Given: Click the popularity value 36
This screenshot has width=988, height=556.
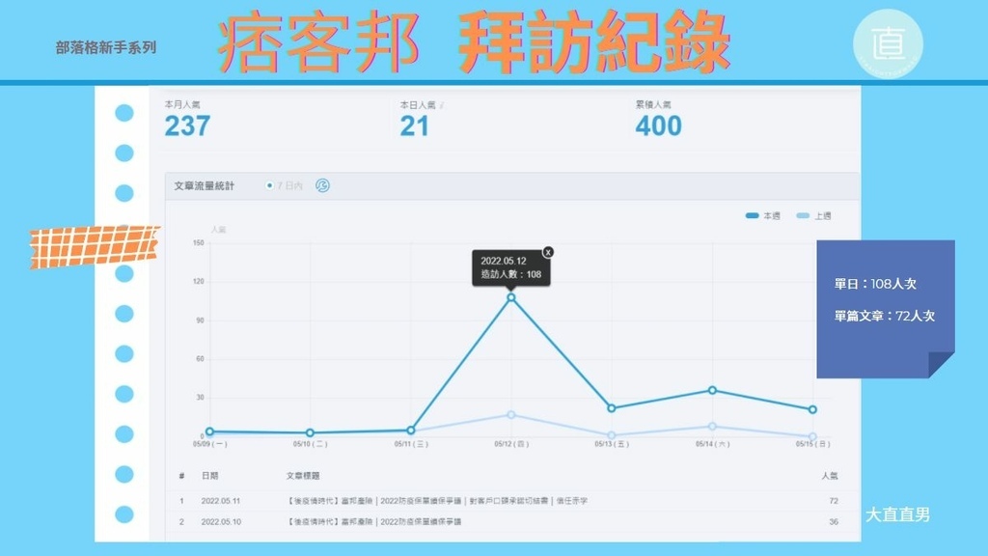Looking at the screenshot, I should pos(834,522).
